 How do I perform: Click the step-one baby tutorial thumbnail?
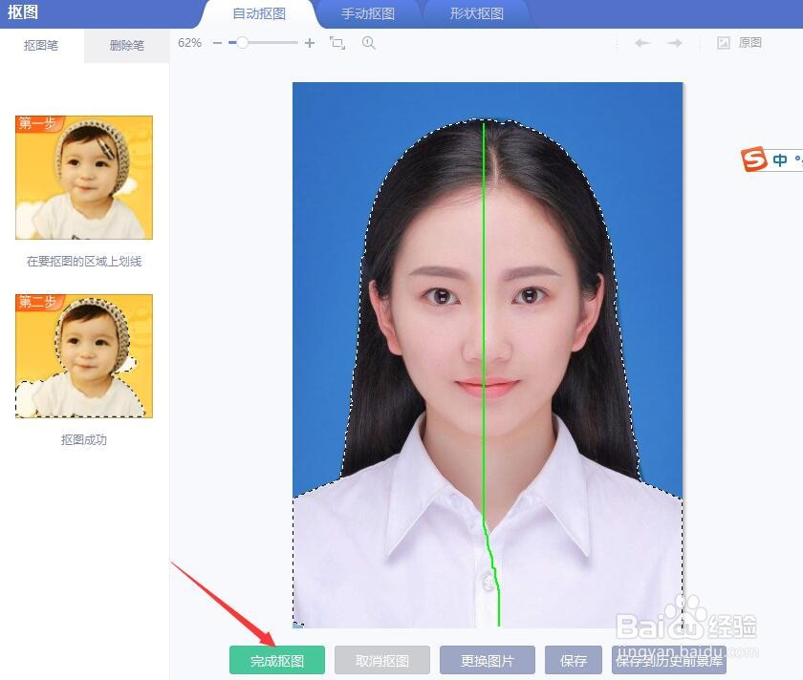pos(83,177)
